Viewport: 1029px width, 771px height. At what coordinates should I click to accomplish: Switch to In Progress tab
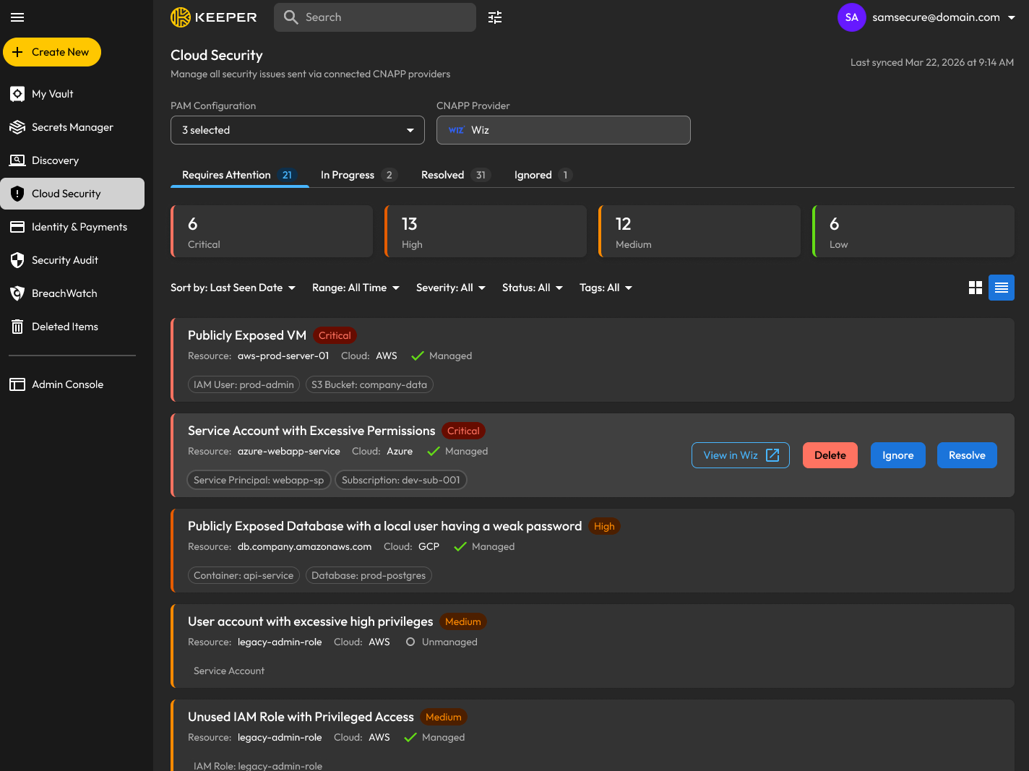click(x=358, y=175)
